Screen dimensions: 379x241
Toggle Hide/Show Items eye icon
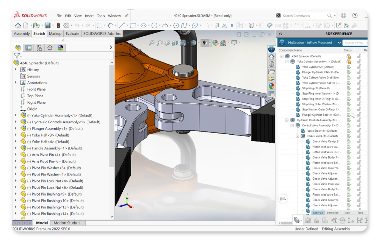click(x=205, y=43)
